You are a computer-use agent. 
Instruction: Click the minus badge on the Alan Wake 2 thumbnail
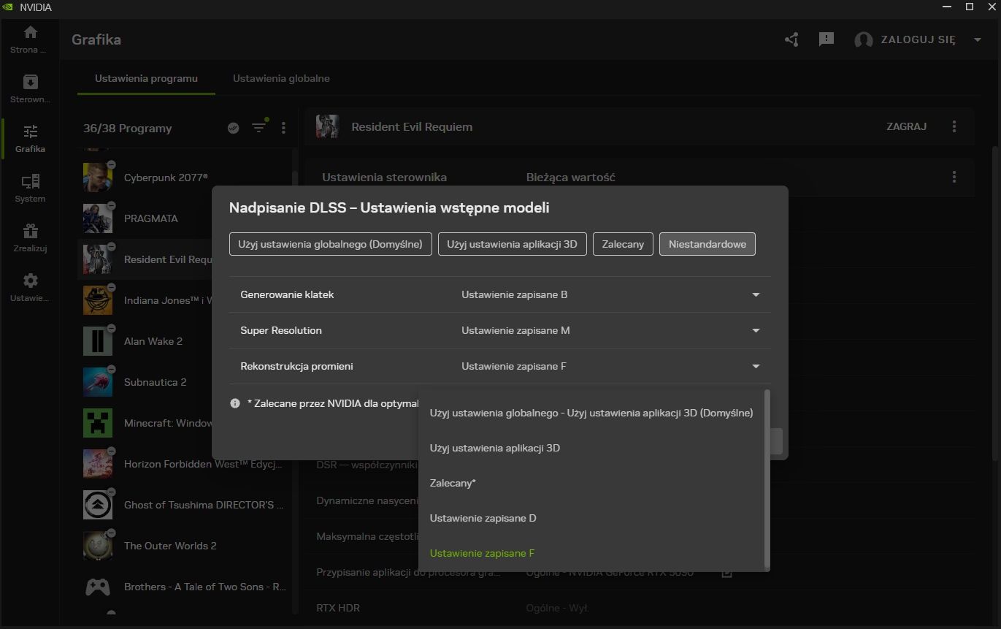111,328
